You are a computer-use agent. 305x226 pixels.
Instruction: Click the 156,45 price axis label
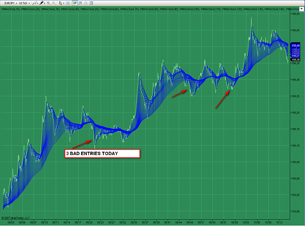pos(295,30)
